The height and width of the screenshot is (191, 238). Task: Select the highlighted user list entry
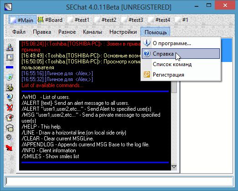pyautogui.click(x=227, y=50)
